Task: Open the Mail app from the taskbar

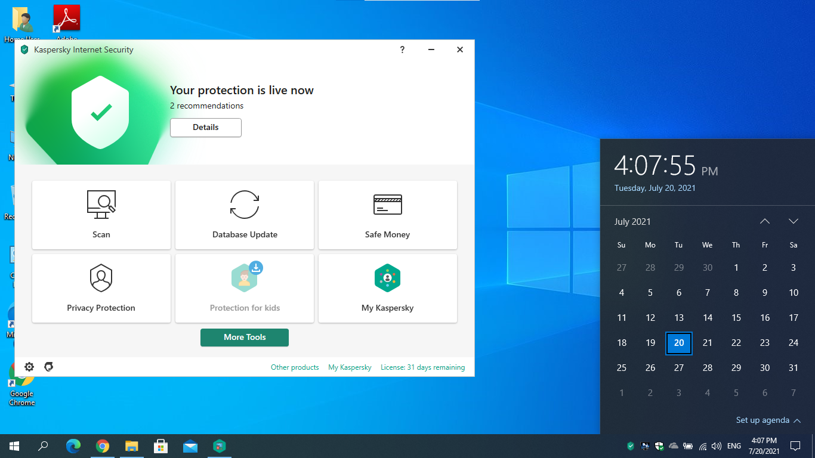Action: pos(190,446)
